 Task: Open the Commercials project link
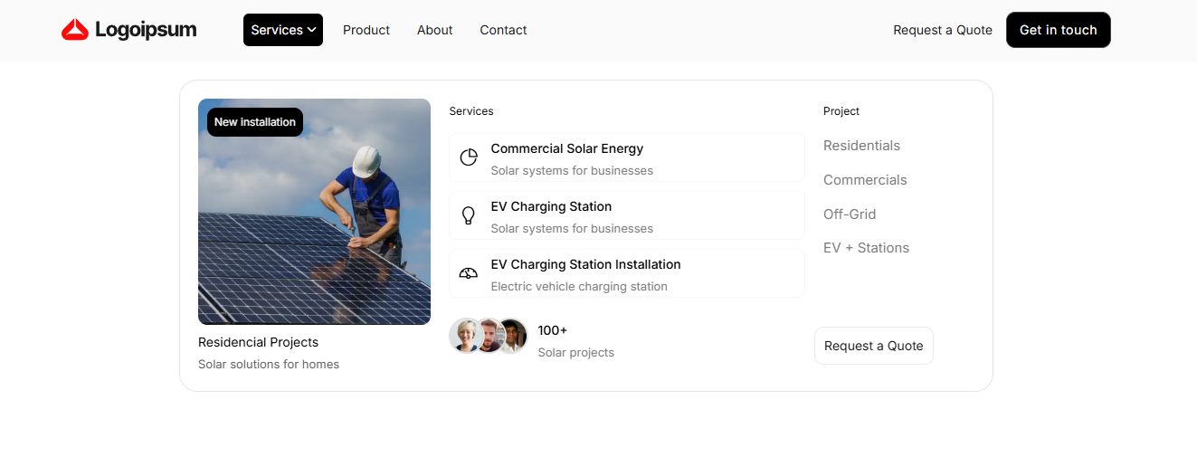point(865,180)
